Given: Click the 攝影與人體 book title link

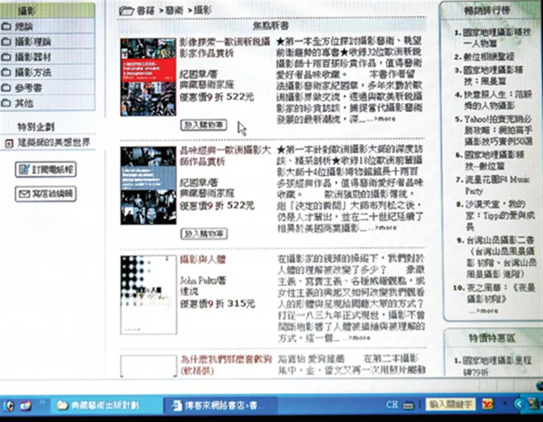Looking at the screenshot, I should (203, 260).
